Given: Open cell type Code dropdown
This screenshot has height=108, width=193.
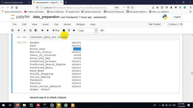Looking at the screenshot, I should pos(87,31).
